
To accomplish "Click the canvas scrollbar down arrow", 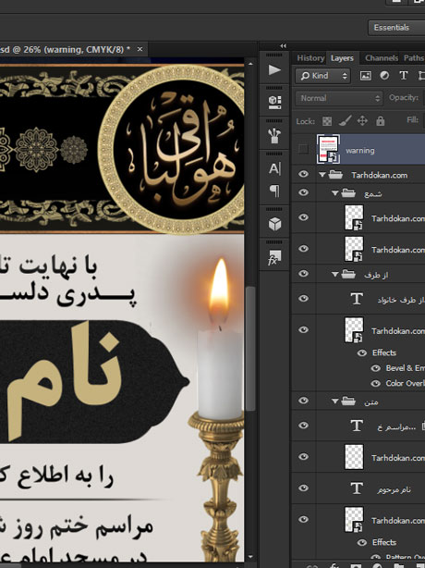I will (250, 556).
